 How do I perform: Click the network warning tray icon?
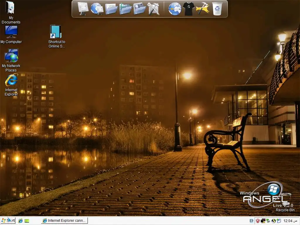point(263,221)
